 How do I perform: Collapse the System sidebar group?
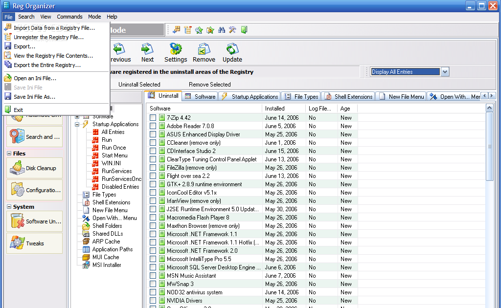pos(9,207)
